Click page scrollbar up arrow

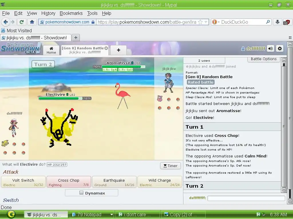[290, 44]
